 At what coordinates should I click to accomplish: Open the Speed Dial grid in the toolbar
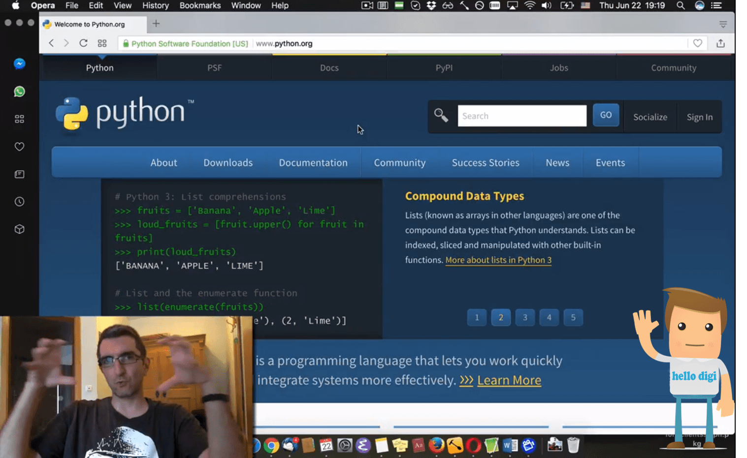tap(102, 43)
